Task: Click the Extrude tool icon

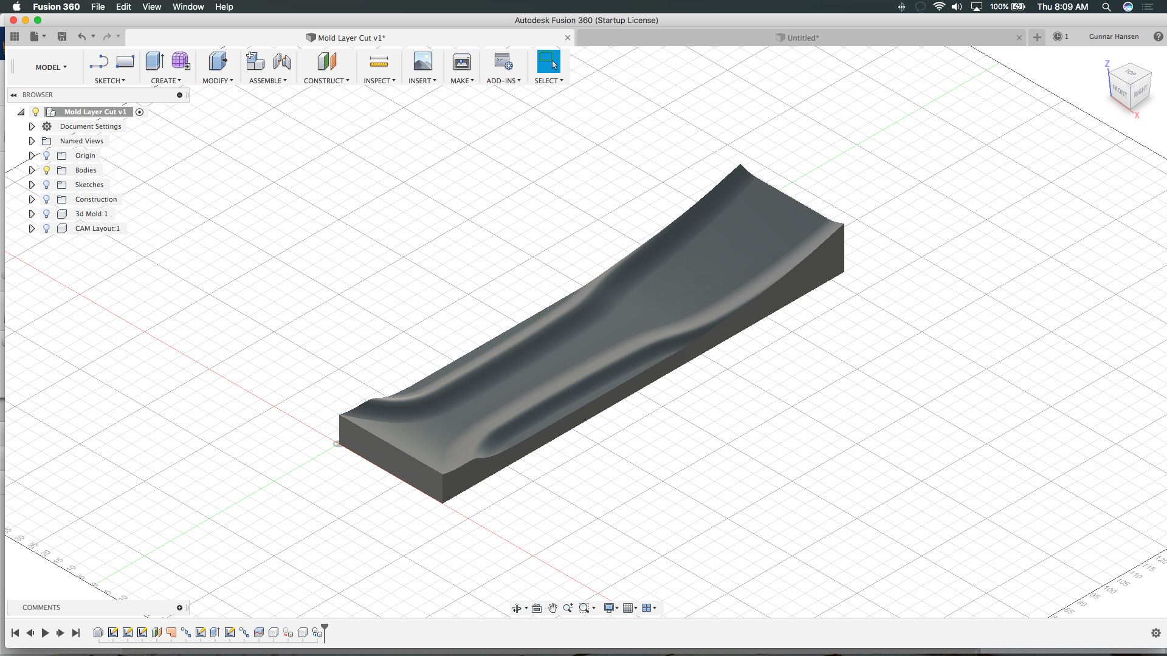Action: (x=154, y=61)
